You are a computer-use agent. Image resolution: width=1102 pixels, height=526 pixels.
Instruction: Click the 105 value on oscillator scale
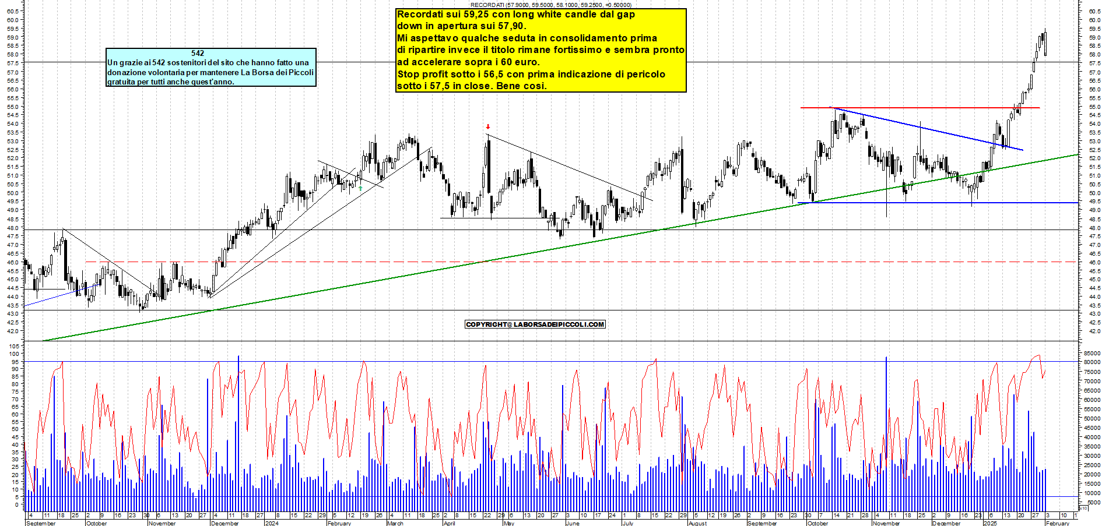[x=14, y=346]
